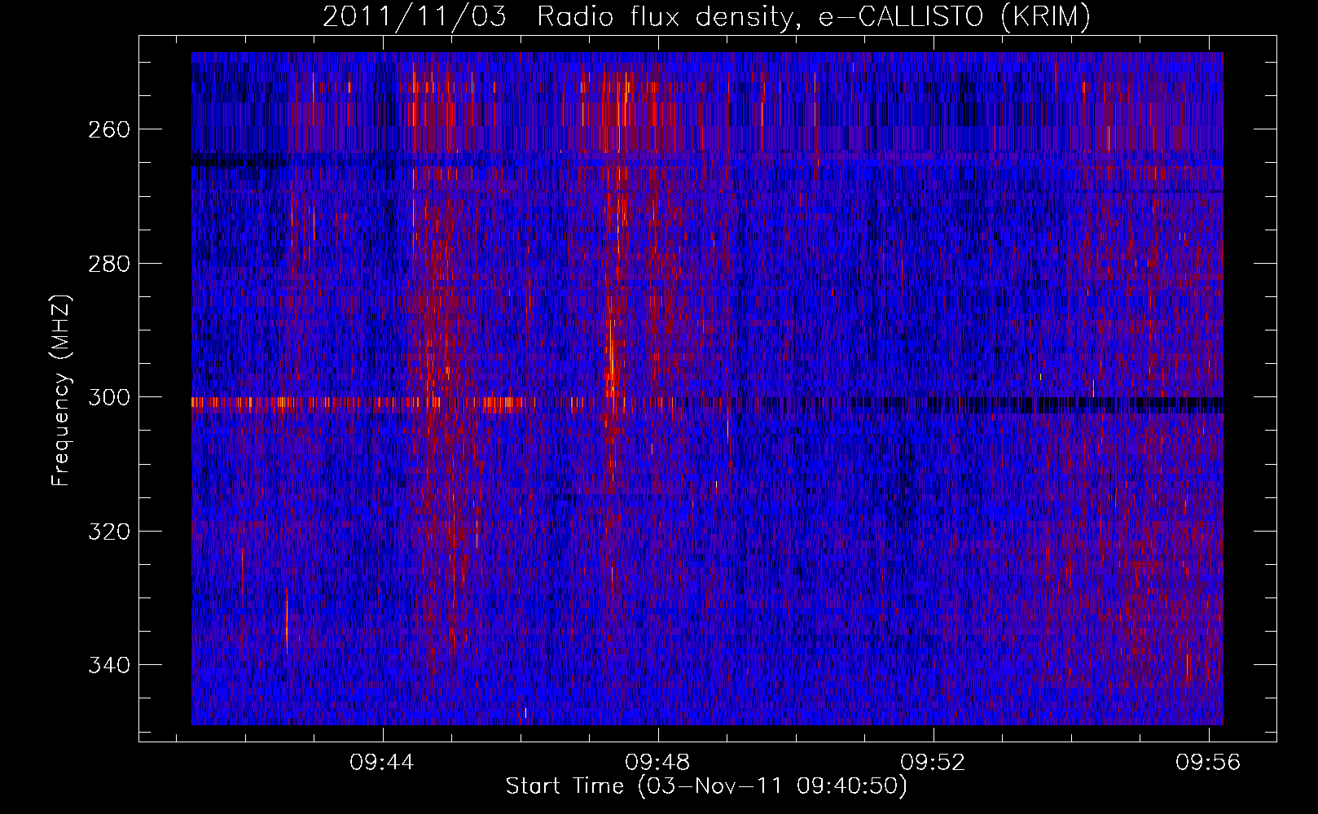Screen dimensions: 1318x814
Task: Click the 280 frequency tick label
Action: 109,264
